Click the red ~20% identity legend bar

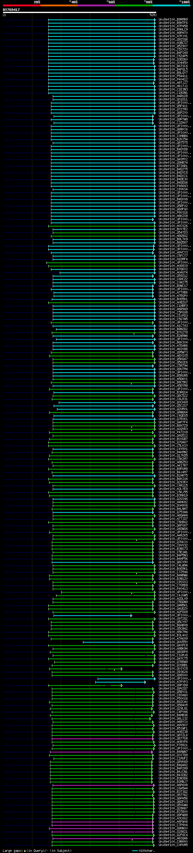point(21,6)
